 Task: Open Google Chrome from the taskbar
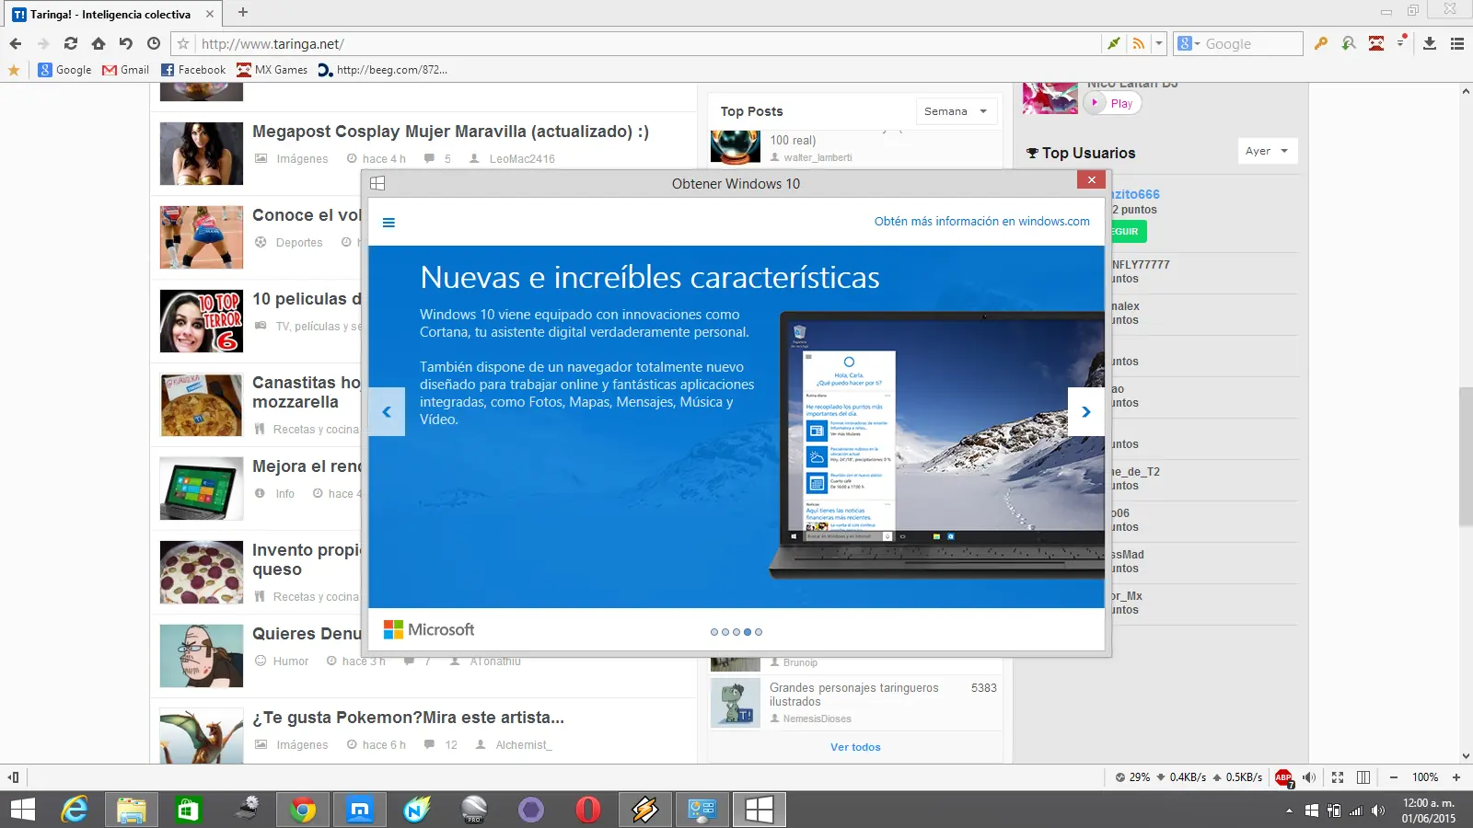tap(303, 810)
